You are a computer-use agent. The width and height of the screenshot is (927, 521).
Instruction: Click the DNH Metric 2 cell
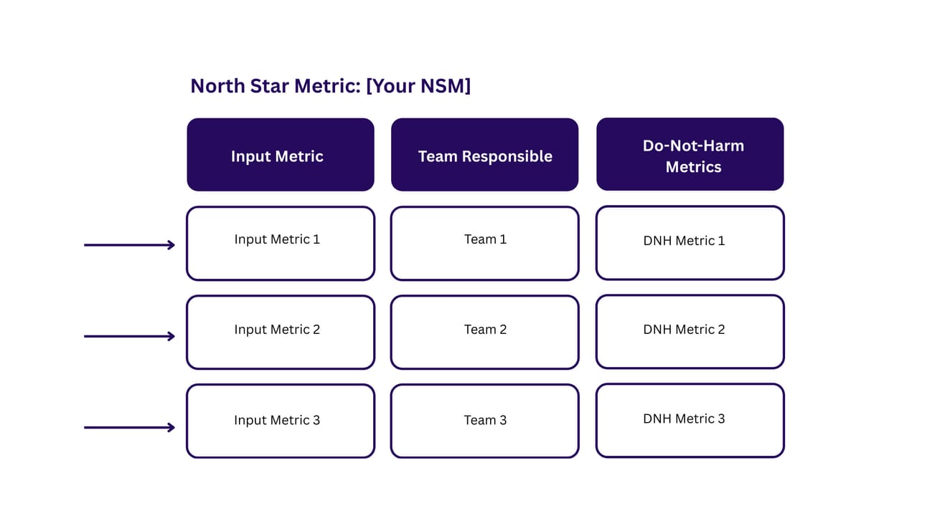(x=690, y=332)
